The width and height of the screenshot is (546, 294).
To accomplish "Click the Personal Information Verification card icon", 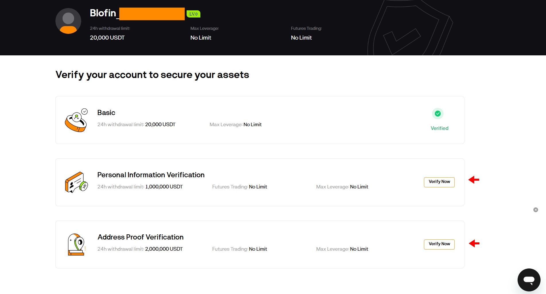I will [76, 182].
